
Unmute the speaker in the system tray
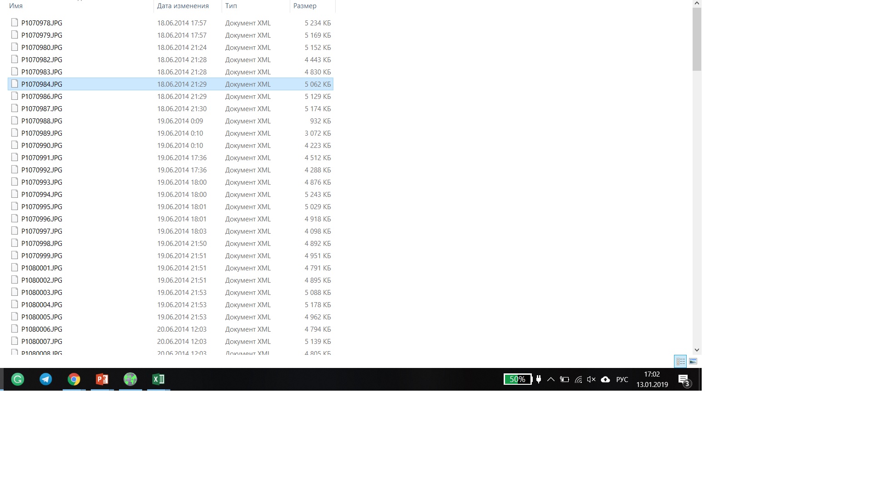[x=591, y=380]
